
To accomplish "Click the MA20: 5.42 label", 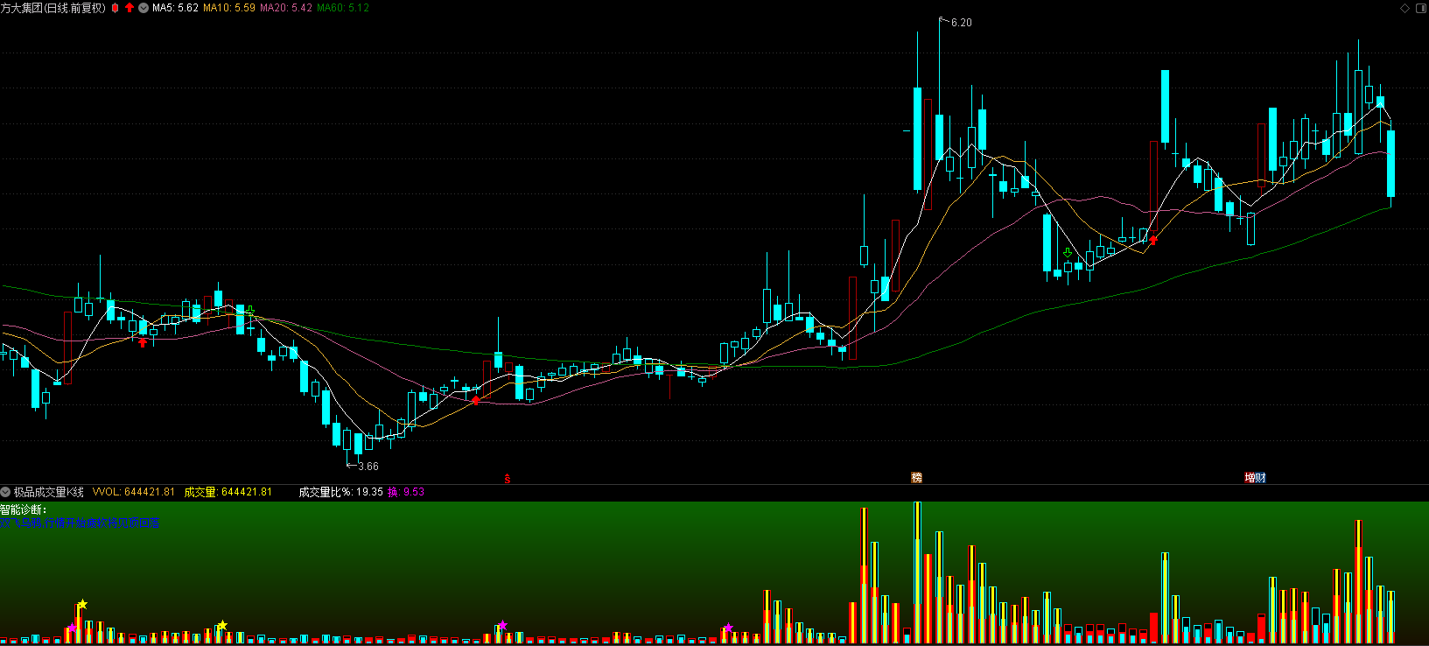I will coord(286,8).
